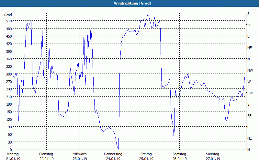Viewport: 259px width, 162px height.
Task: Select the 30 value on the degree axis
Action: pos(10,142)
